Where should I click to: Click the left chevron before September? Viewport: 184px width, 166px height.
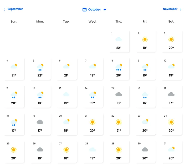pos(4,9)
